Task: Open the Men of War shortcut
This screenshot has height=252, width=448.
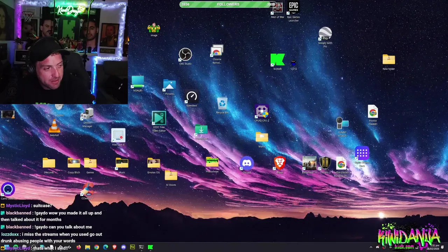Action: tap(278, 9)
